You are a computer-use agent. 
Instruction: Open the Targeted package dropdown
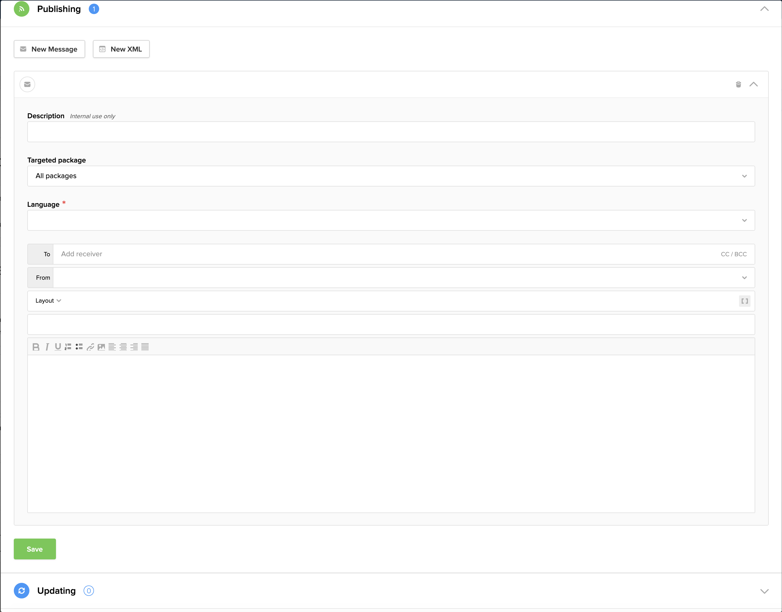(391, 176)
